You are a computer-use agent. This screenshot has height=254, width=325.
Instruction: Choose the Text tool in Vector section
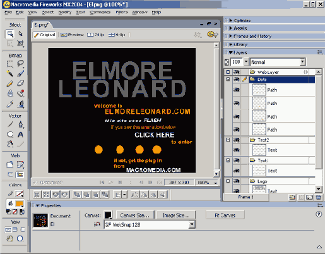pyautogui.click(x=20, y=135)
